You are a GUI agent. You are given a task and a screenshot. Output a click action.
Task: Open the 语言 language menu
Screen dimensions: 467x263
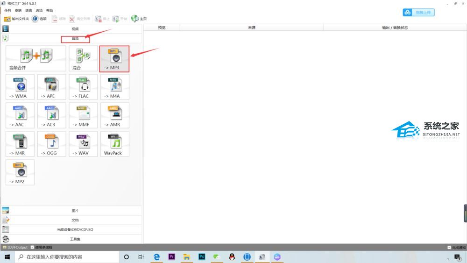pyautogui.click(x=28, y=10)
